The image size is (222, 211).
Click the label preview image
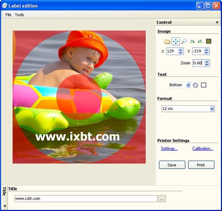pyautogui.click(x=79, y=97)
